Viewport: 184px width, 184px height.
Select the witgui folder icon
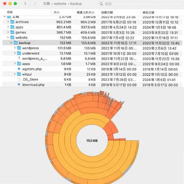click(x=19, y=74)
